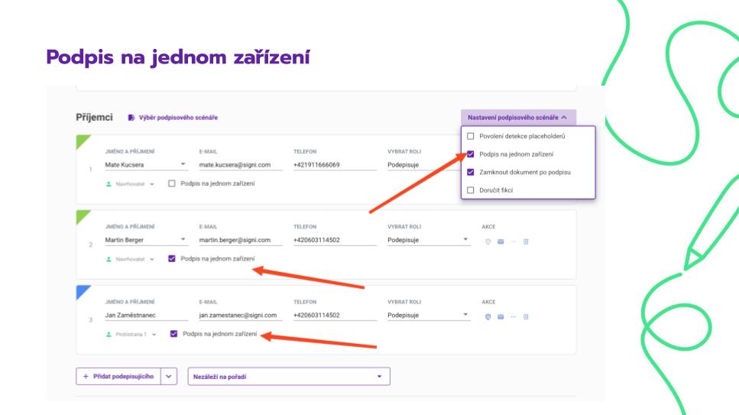Viewport: 739px width, 415px height.
Task: Enable Podpis na jednom zařízení for Mate Kucsera
Action: point(172,183)
